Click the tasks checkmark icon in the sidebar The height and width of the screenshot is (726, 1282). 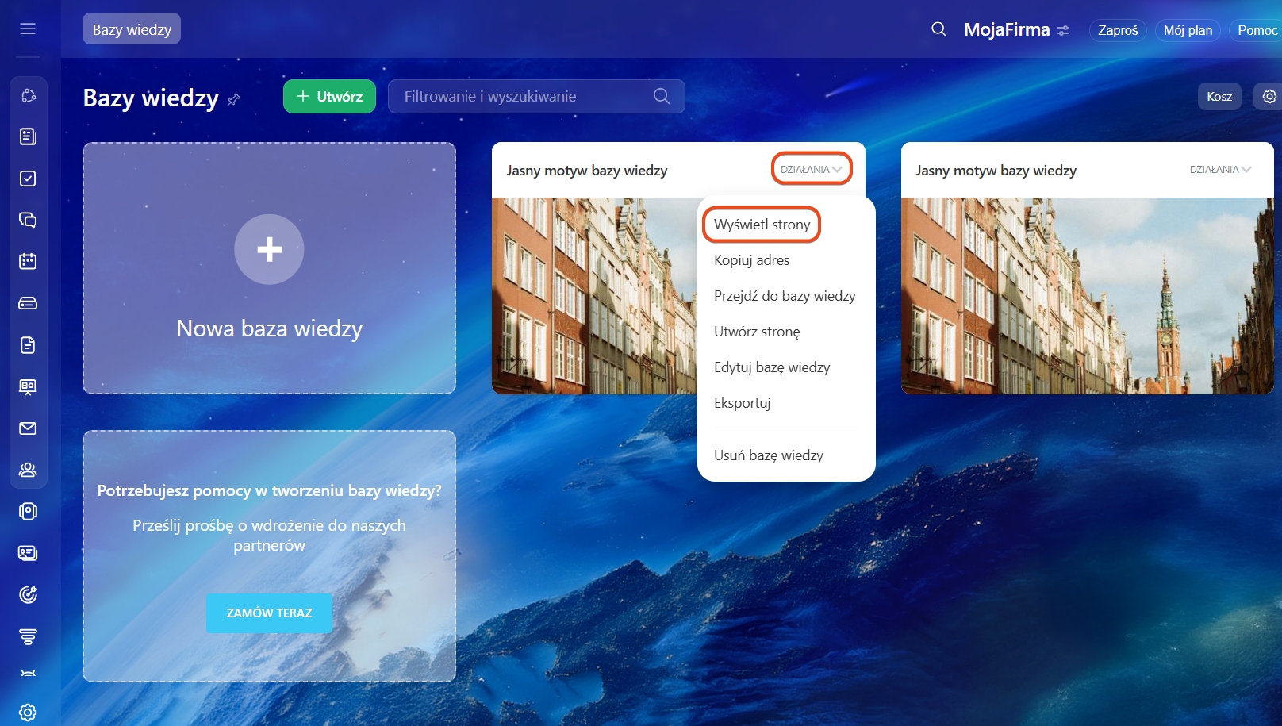[28, 179]
